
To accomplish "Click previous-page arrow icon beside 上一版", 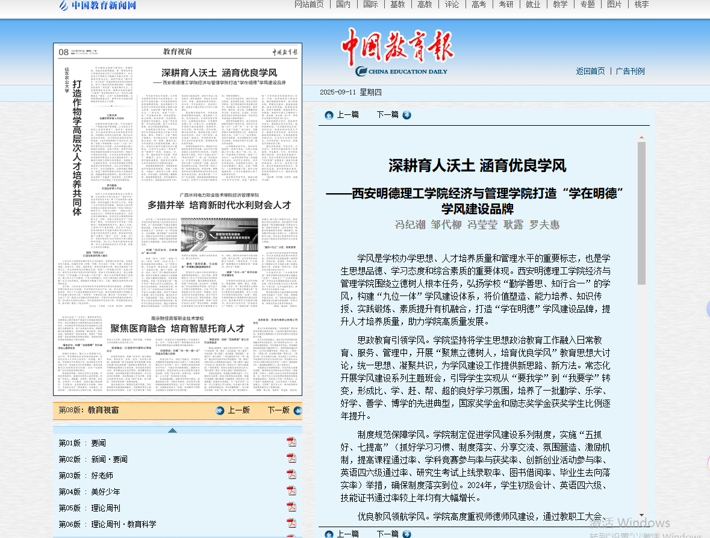I will (x=220, y=410).
